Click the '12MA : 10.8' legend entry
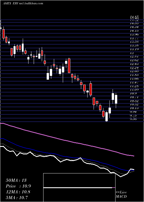The image size is (144, 202). 18,192
